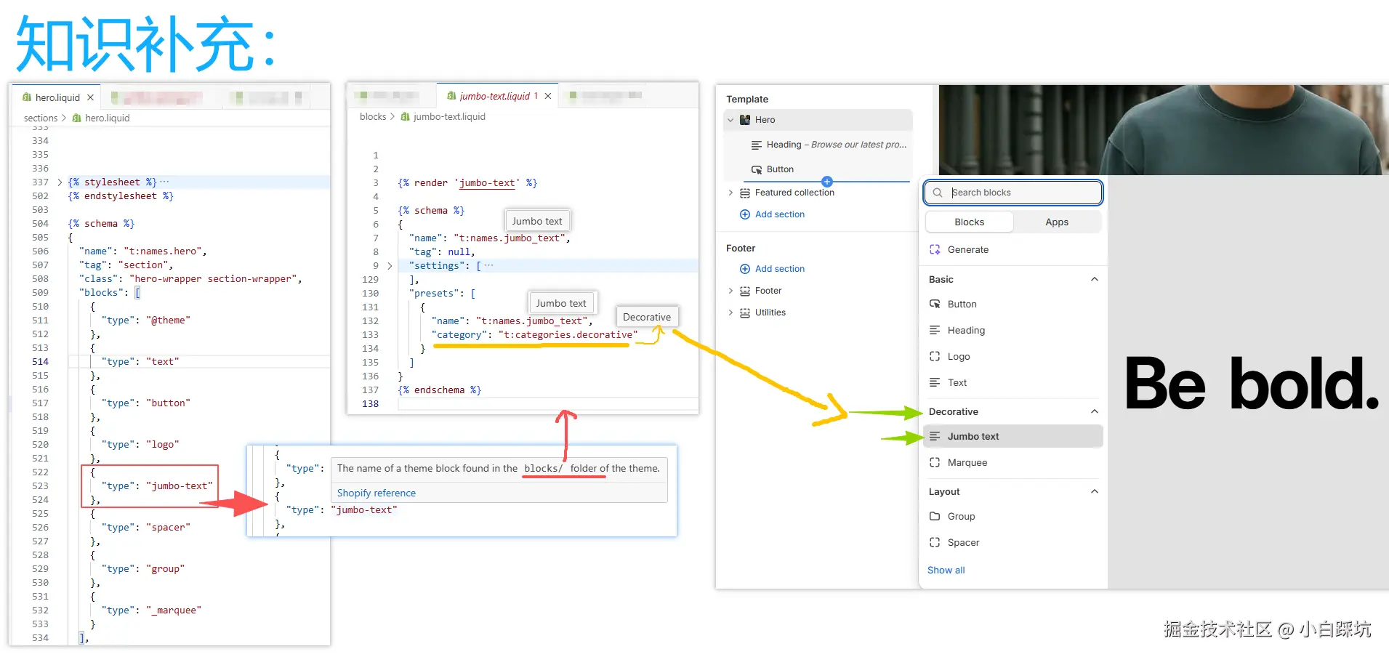Click the Footer section icon in sidebar

(745, 291)
